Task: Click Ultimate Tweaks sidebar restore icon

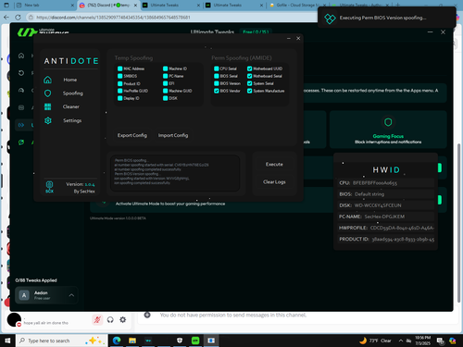Action: [21, 73]
